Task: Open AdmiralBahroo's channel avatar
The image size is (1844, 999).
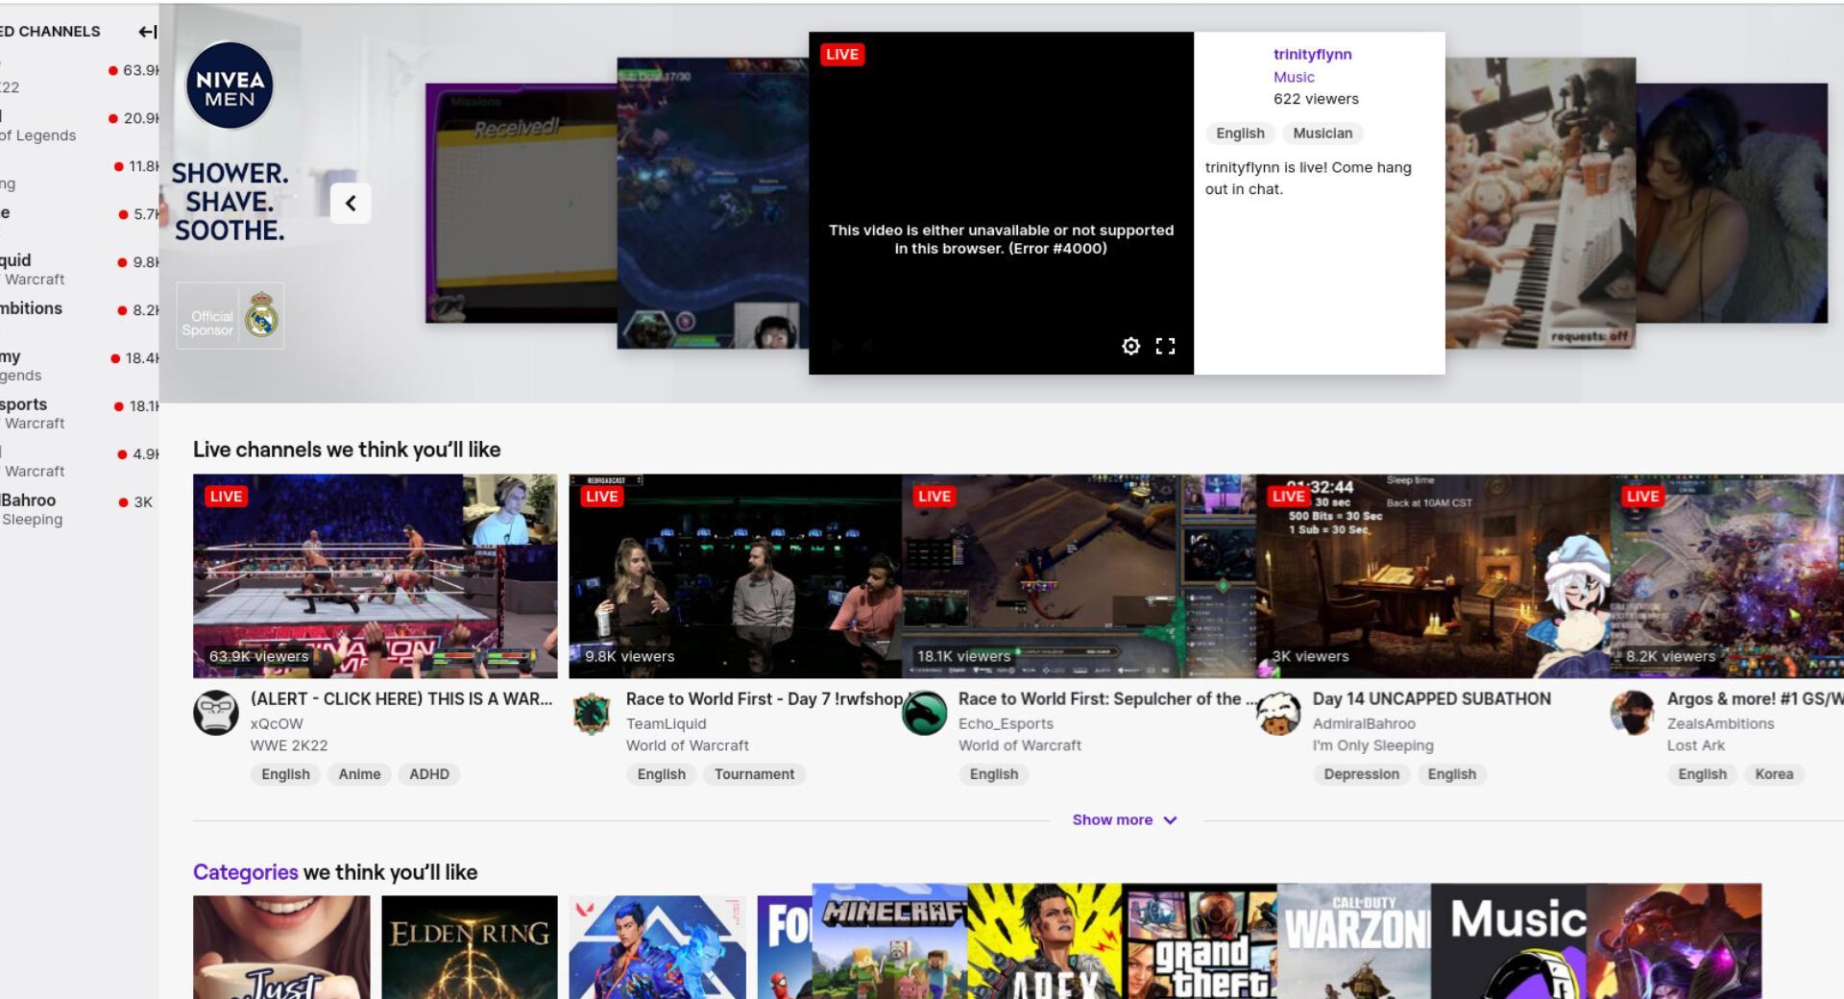Action: [1278, 714]
